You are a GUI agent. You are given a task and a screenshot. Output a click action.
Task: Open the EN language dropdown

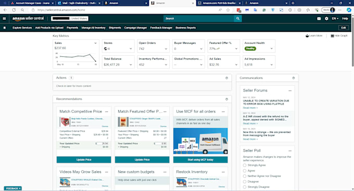(335, 19)
